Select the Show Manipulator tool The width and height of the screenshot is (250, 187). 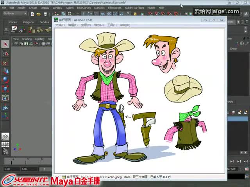click(5, 116)
